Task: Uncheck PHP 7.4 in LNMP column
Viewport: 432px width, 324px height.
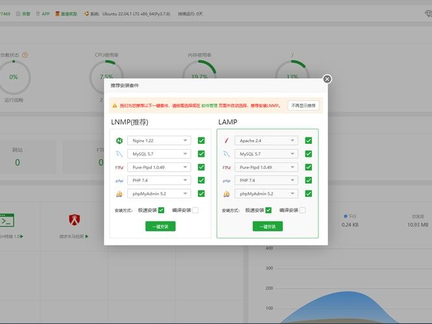Action: point(201,180)
